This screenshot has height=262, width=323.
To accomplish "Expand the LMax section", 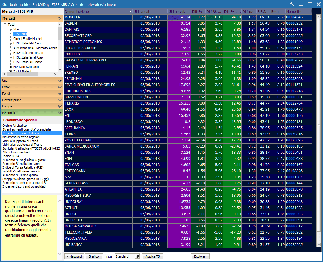I will pos(60,87).
